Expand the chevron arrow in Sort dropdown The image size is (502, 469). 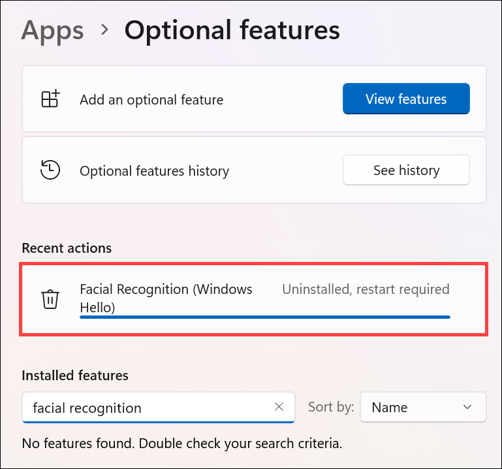pyautogui.click(x=467, y=407)
